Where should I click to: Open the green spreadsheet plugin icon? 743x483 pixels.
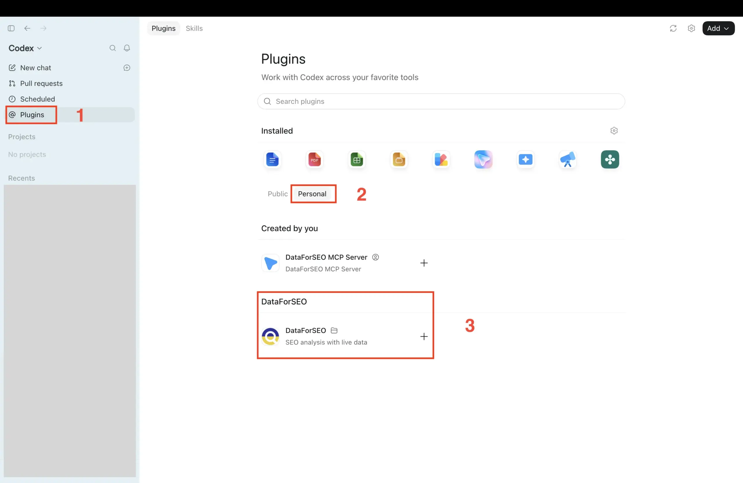pyautogui.click(x=356, y=160)
